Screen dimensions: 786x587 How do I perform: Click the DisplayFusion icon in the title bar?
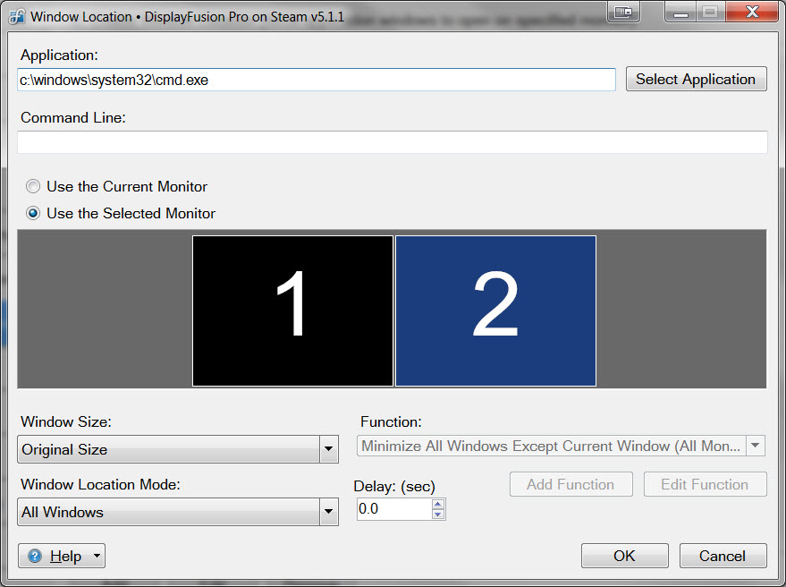16,16
